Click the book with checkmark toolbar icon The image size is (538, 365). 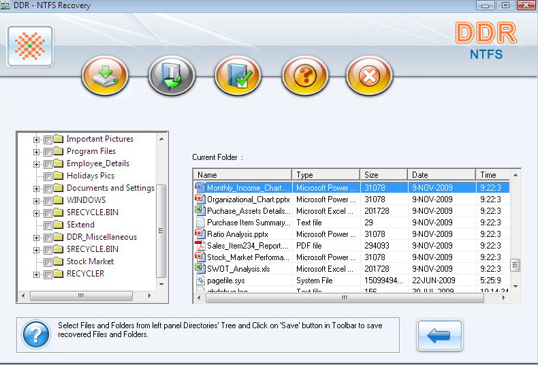point(238,76)
